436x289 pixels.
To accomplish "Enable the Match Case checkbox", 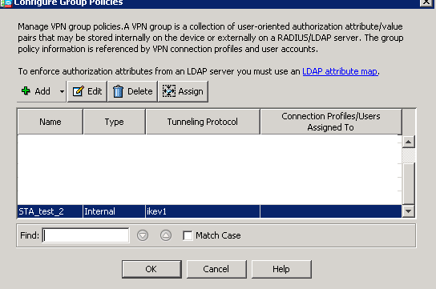I will (188, 235).
